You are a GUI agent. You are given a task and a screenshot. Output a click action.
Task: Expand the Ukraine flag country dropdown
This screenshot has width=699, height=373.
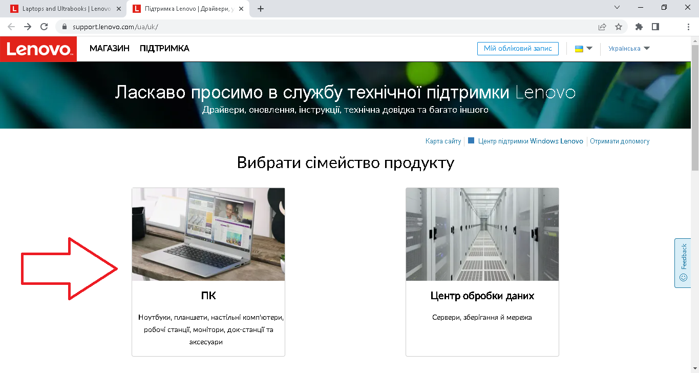(583, 49)
